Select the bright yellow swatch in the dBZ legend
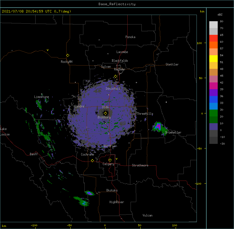The image size is (234, 229). coord(213,58)
